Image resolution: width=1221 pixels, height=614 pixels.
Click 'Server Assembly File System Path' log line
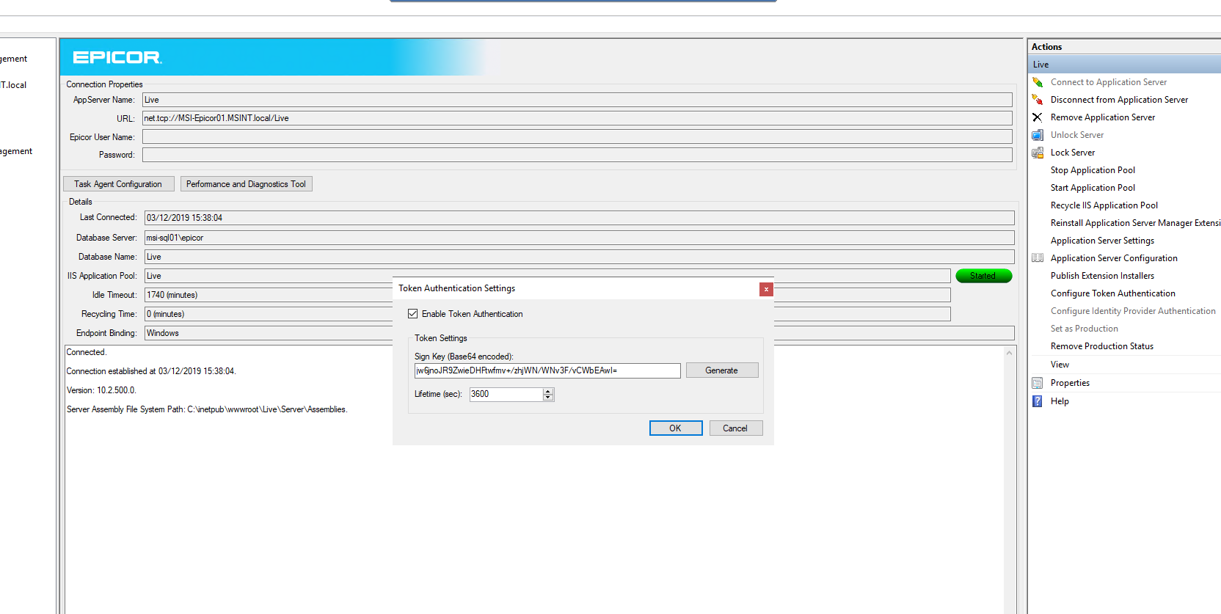207,409
